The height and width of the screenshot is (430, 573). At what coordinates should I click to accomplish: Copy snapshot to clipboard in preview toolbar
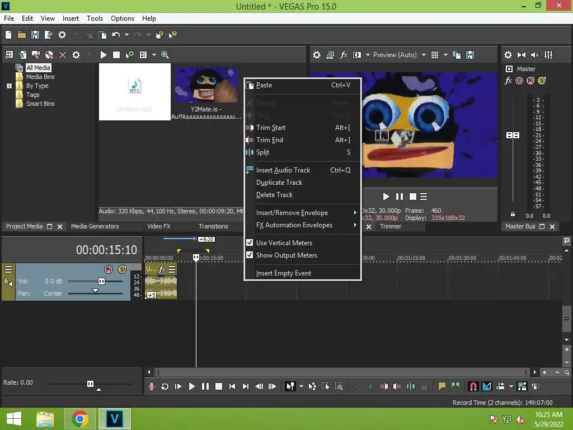[x=457, y=55]
